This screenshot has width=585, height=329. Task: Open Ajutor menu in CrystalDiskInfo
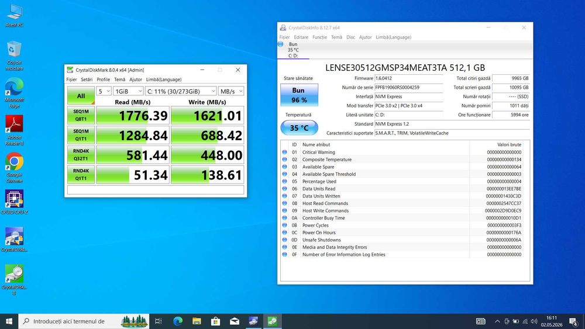point(365,37)
